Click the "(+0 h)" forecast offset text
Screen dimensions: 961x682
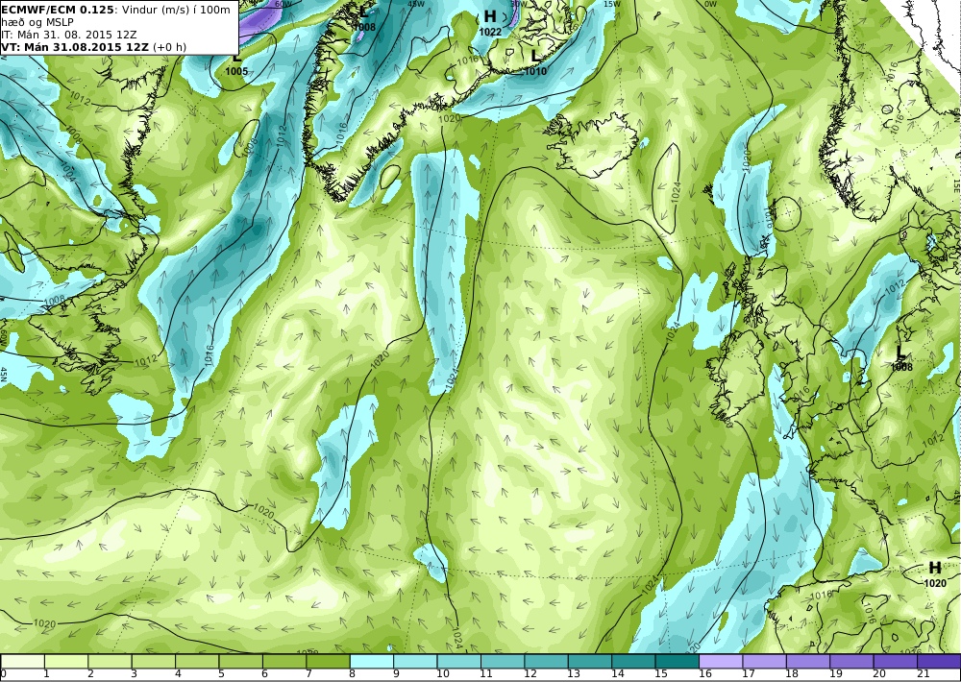coord(170,47)
